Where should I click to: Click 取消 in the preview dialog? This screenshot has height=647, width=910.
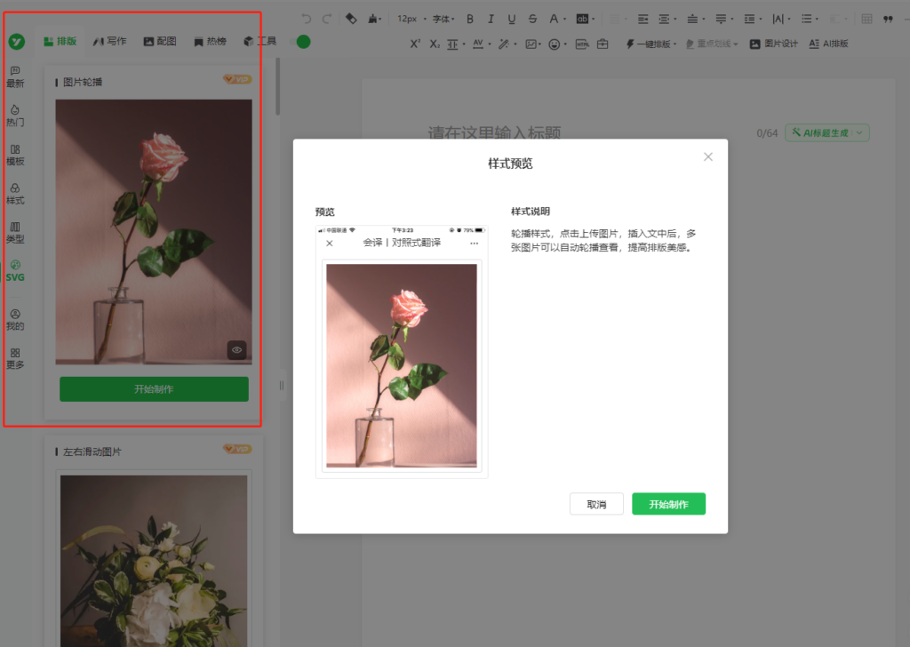pos(596,504)
